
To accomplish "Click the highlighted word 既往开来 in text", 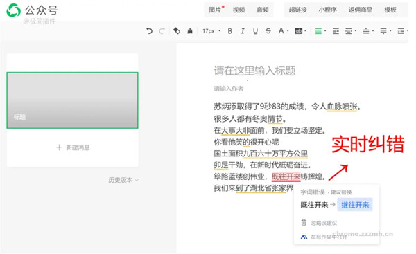I will click(x=286, y=176).
